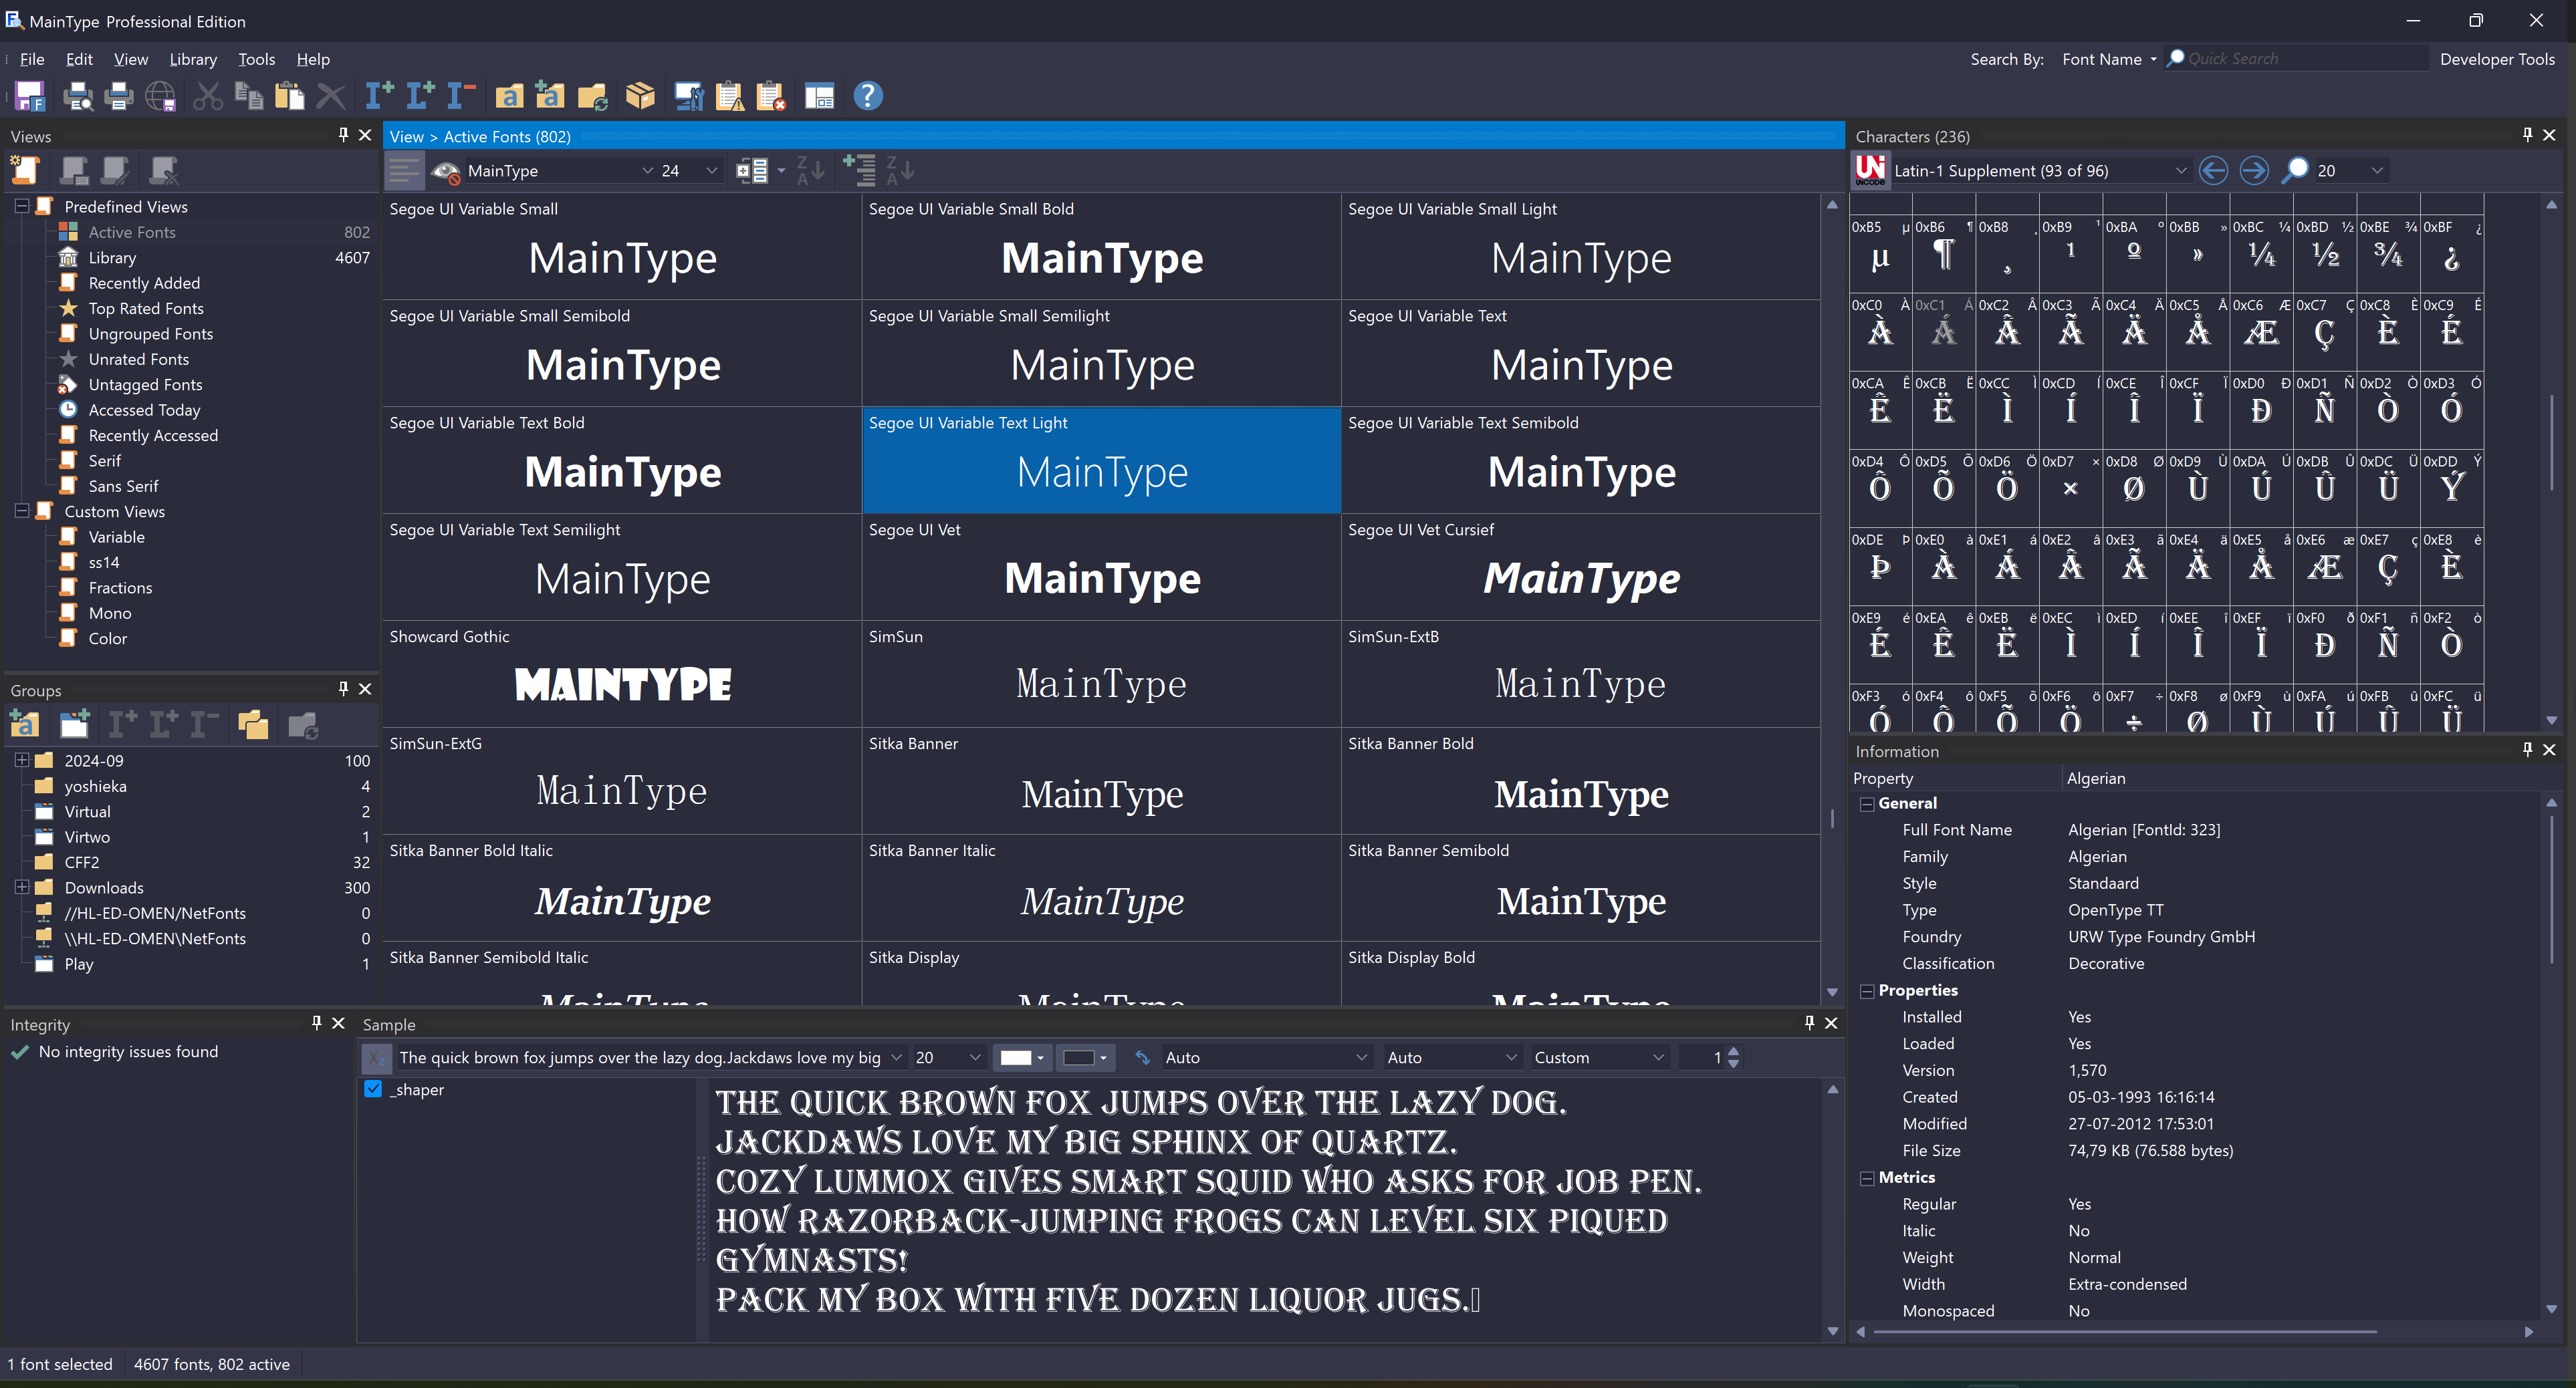
Task: Click Developer Tools in the top bar
Action: coord(2497,59)
